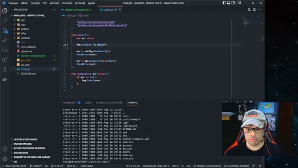Screen dimensions: 298x168
Task: Open the Accounts icon in activity bar
Action: [x=5, y=149]
